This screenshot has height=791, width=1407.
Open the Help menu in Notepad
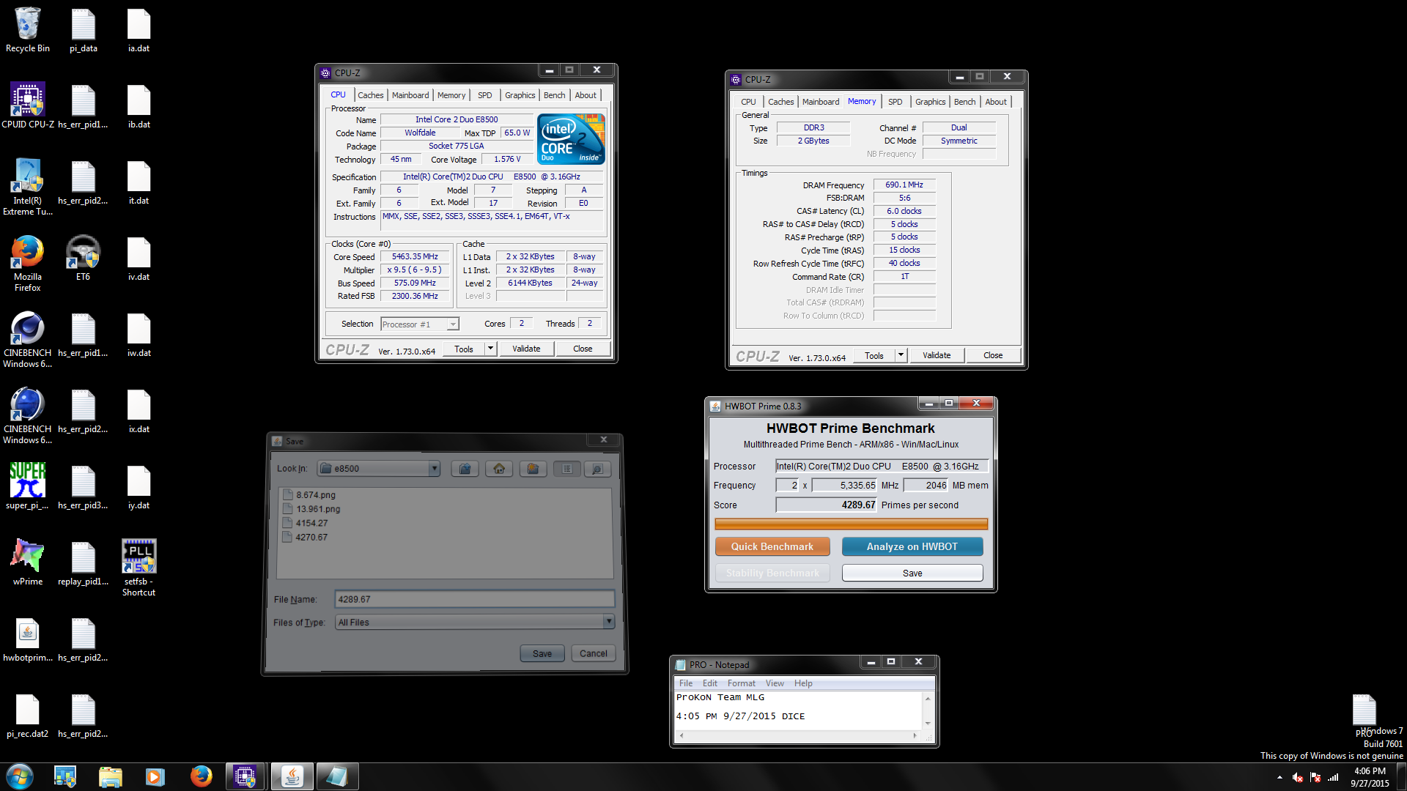pyautogui.click(x=803, y=683)
